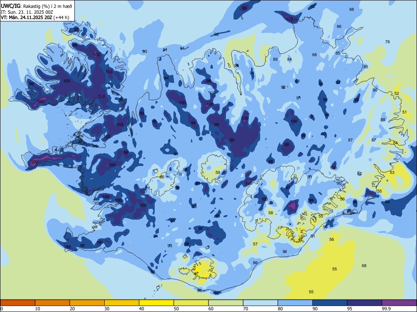Click the 40–50 bright yellow legend swatch

pos(156,303)
